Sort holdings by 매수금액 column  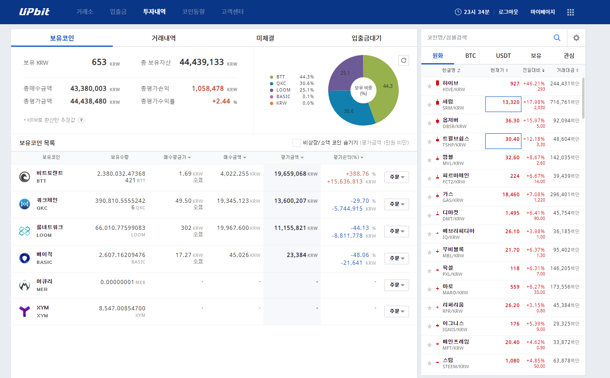tap(235, 157)
